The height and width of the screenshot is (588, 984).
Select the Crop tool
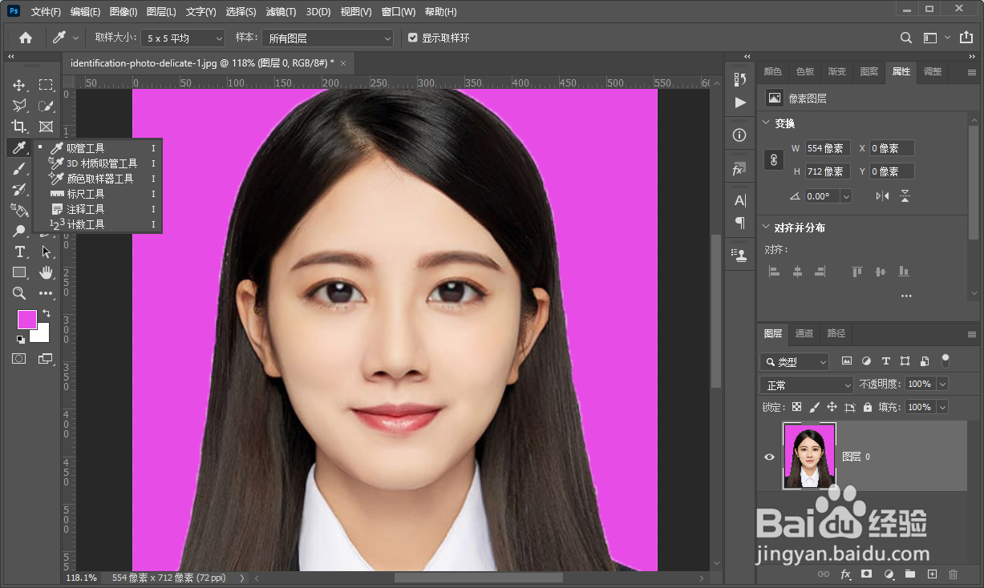[19, 127]
